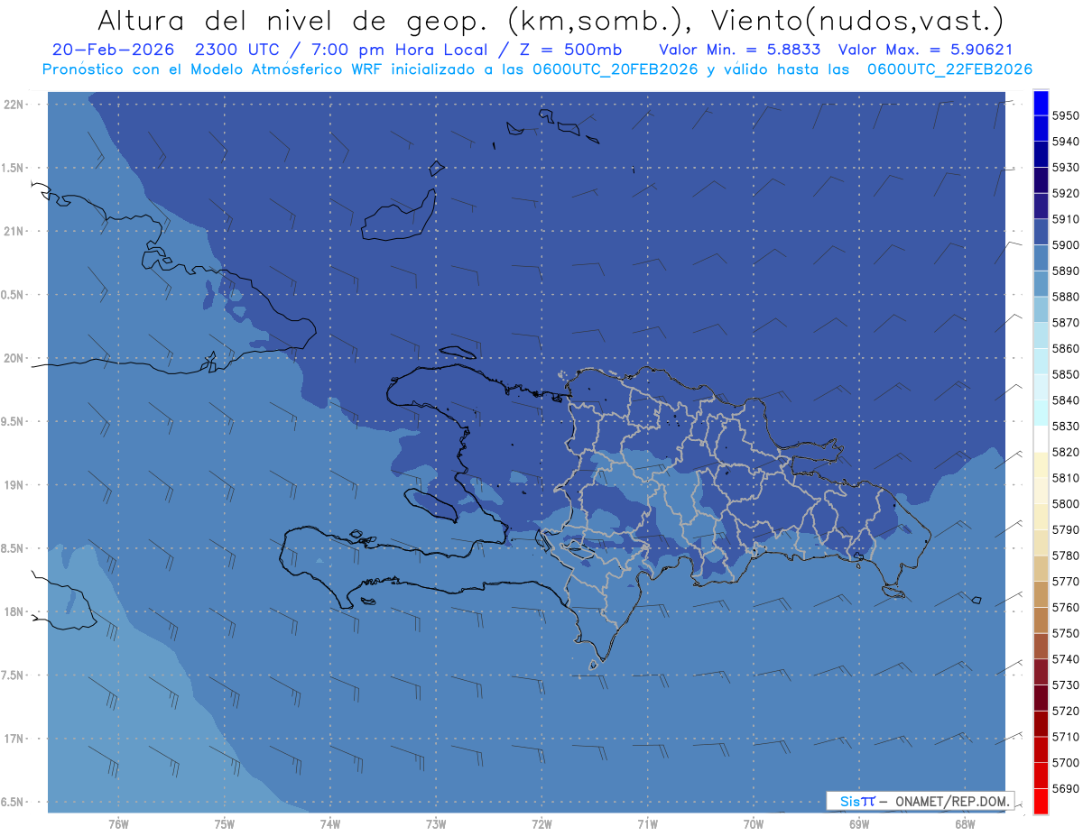
Task: Click the tan swatch between 5770 and 5780
Action: tap(1041, 568)
